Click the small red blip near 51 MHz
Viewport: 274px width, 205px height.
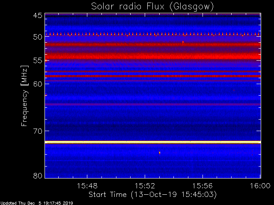click(x=183, y=42)
